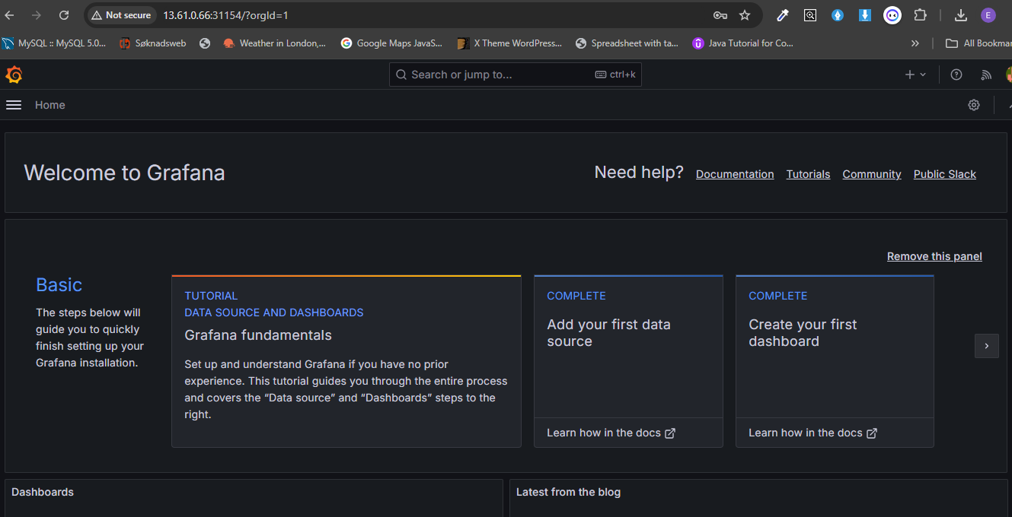Screen dimensions: 1012x517
Task: Open the Community link
Action: pos(872,174)
